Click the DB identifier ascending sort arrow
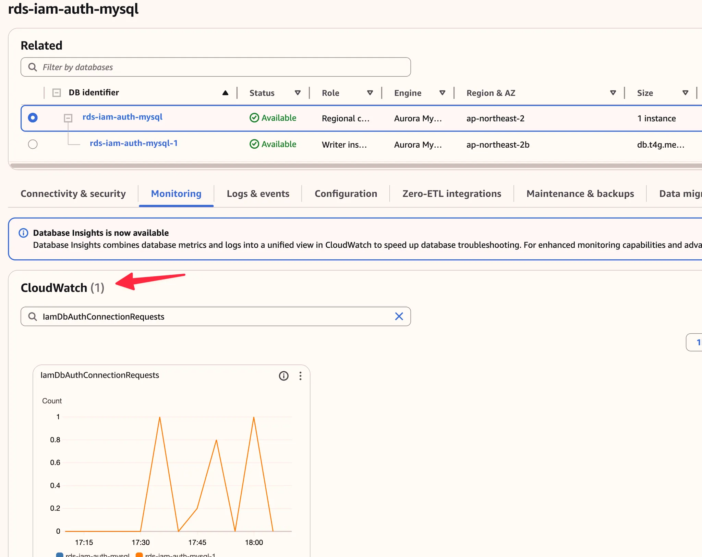Viewport: 702px width, 557px height. [225, 93]
